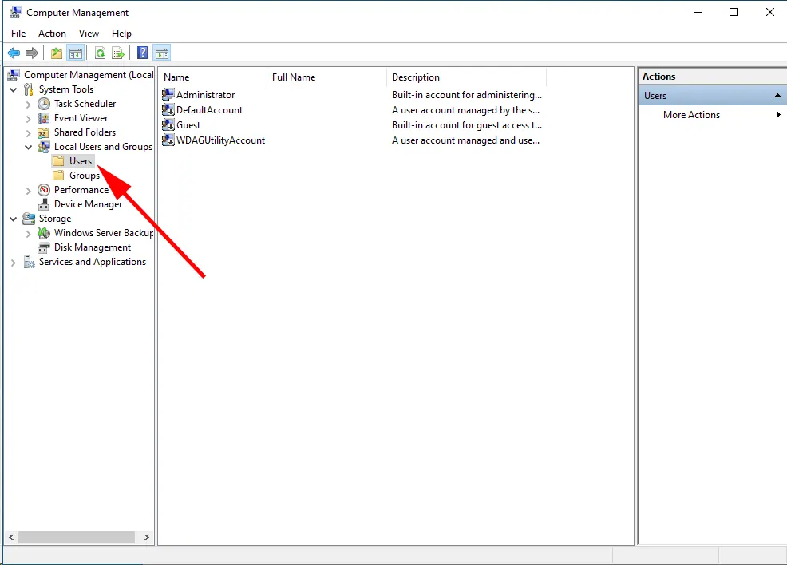787x565 pixels.
Task: Select the Disk Management label
Action: pos(93,247)
